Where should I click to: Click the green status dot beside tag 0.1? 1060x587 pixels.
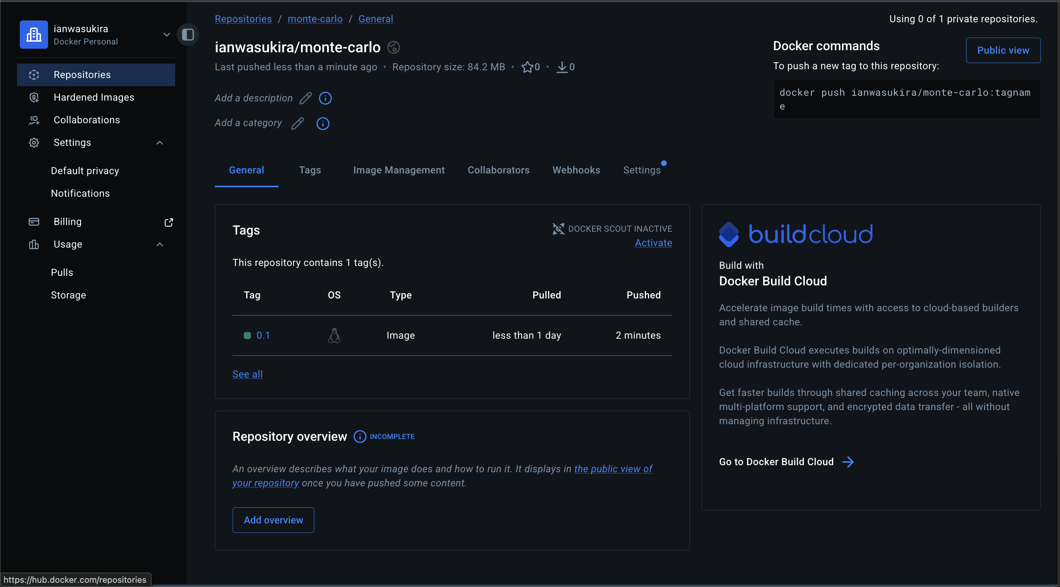click(247, 335)
